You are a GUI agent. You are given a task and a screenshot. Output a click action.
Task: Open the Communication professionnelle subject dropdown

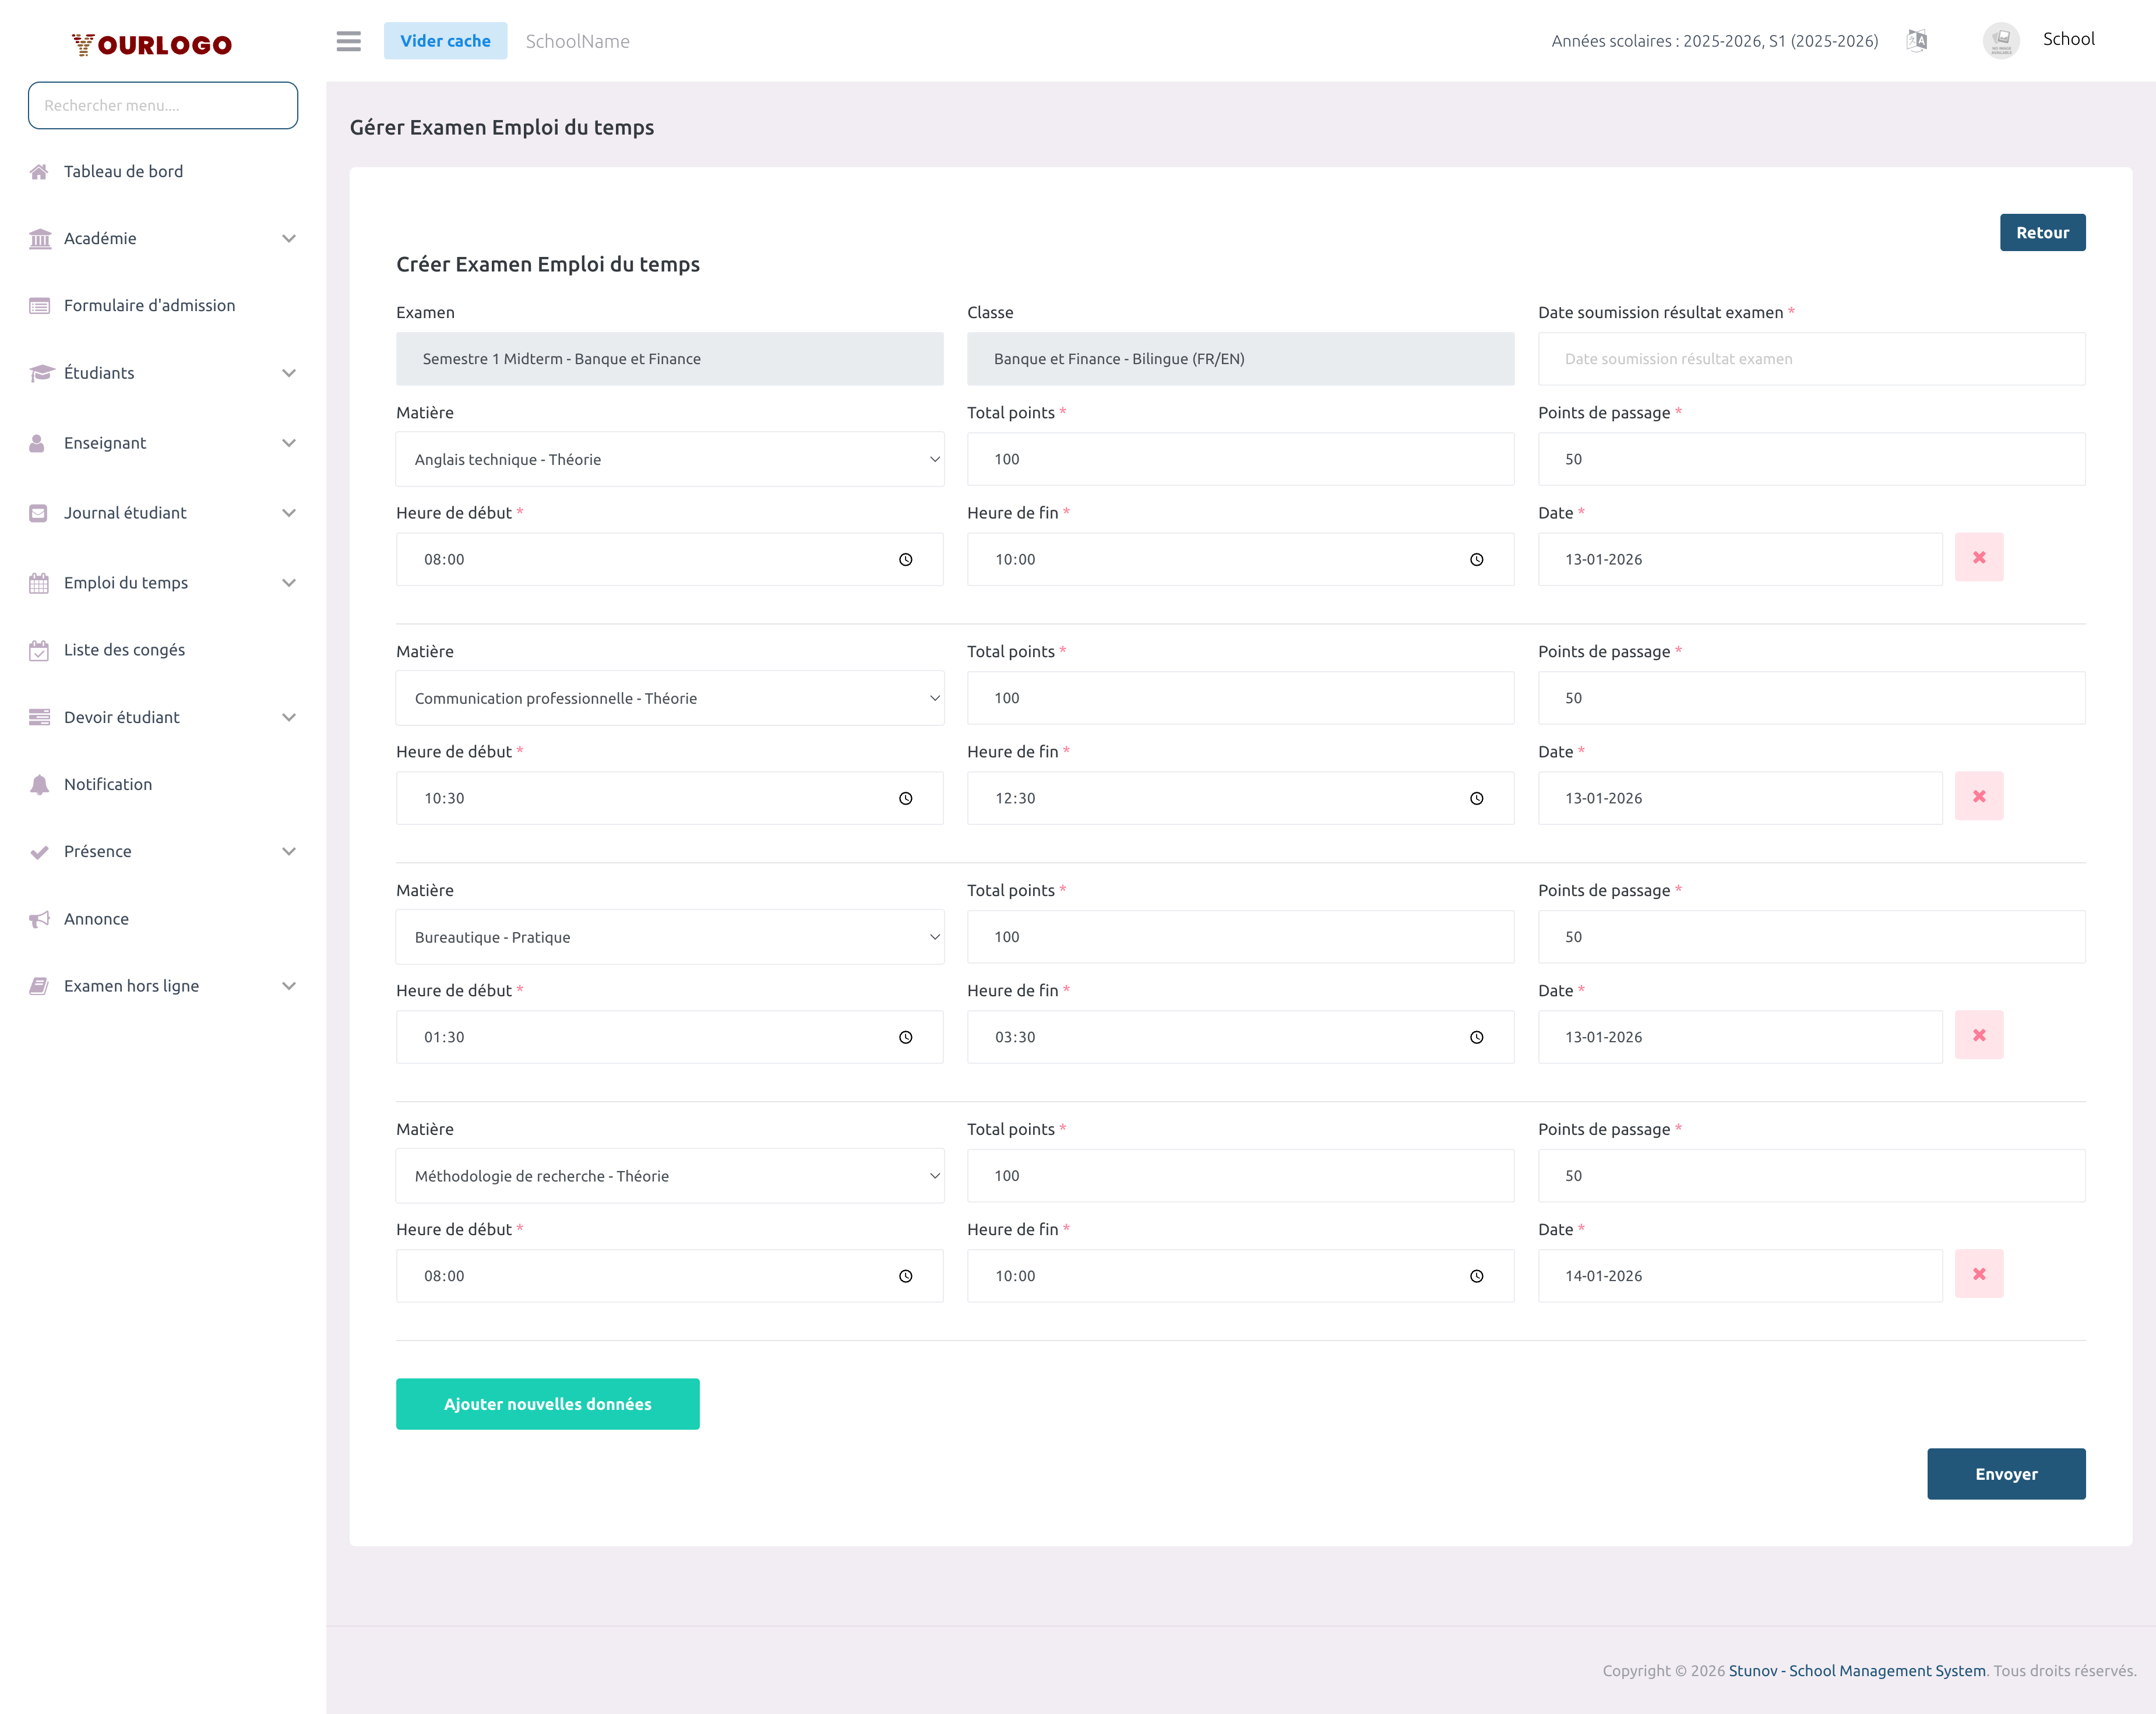coord(669,698)
